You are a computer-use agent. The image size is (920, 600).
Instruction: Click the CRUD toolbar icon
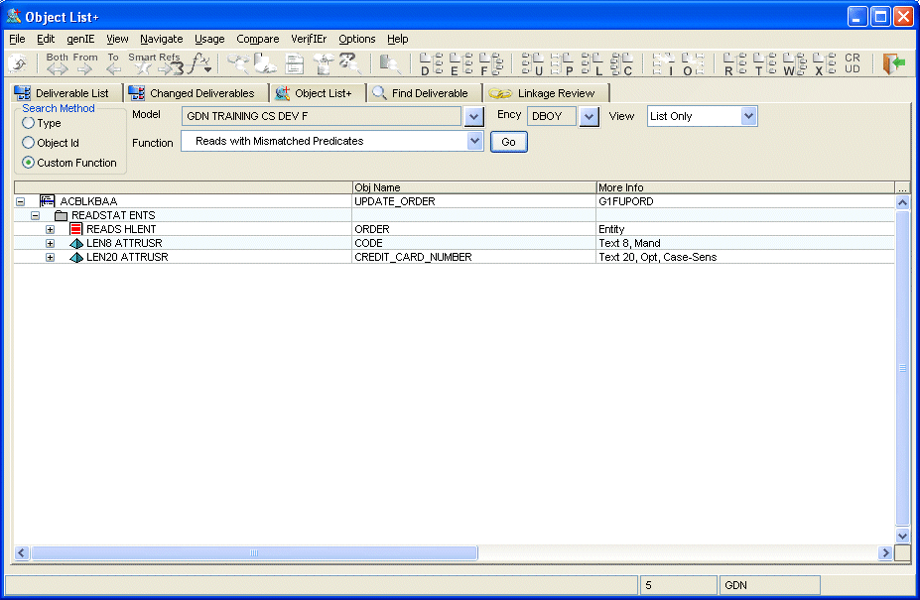[853, 64]
